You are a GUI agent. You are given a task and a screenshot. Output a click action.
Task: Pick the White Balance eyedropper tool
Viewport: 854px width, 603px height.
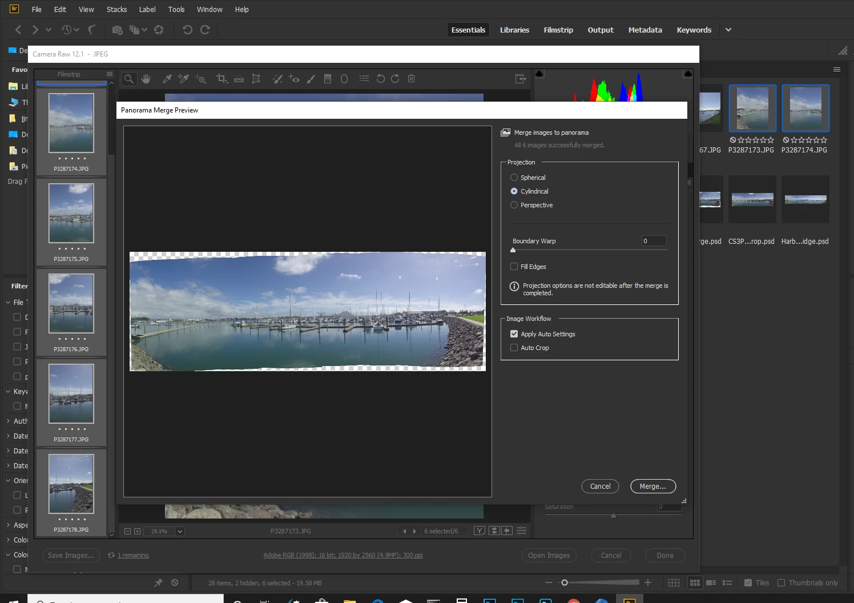click(167, 79)
